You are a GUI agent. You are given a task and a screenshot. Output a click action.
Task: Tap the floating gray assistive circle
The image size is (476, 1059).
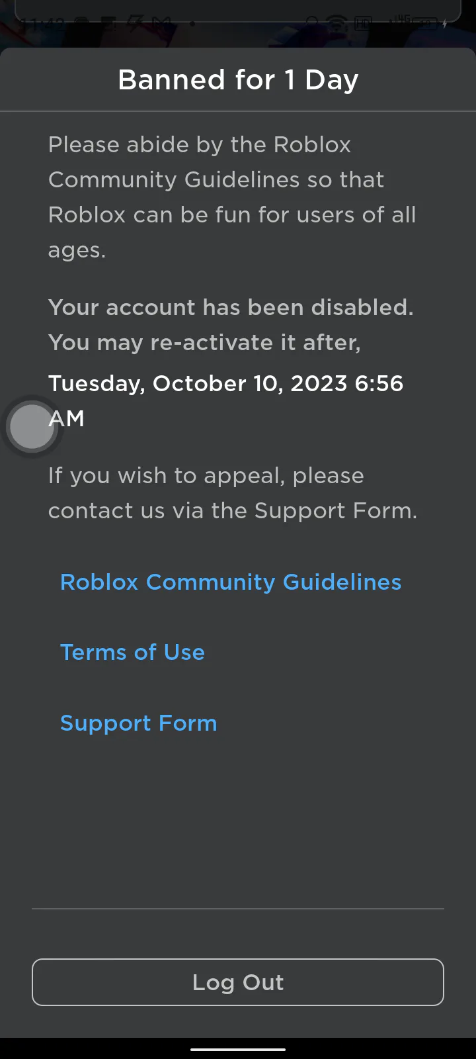[x=31, y=427]
